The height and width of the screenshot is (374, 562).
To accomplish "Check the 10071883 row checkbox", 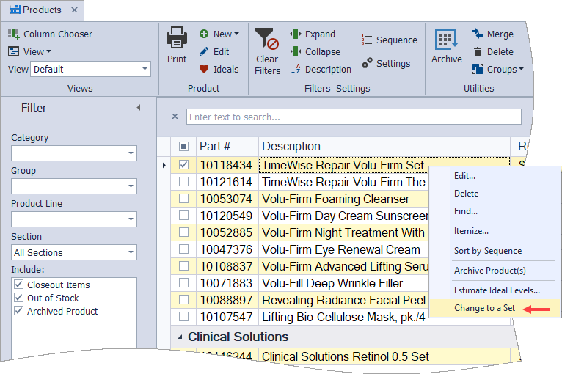I will 183,282.
